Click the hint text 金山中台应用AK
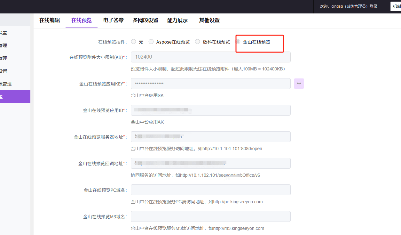Image resolution: width=401 pixels, height=235 pixels. click(147, 122)
